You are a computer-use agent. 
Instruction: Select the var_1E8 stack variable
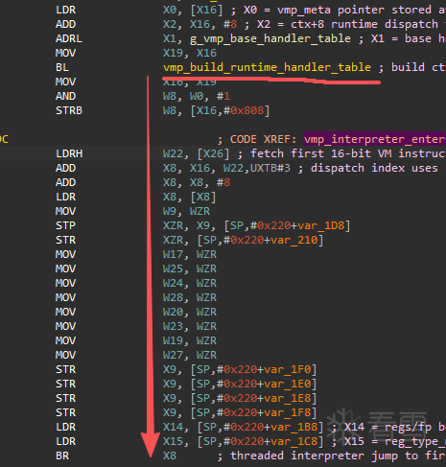pyautogui.click(x=287, y=398)
